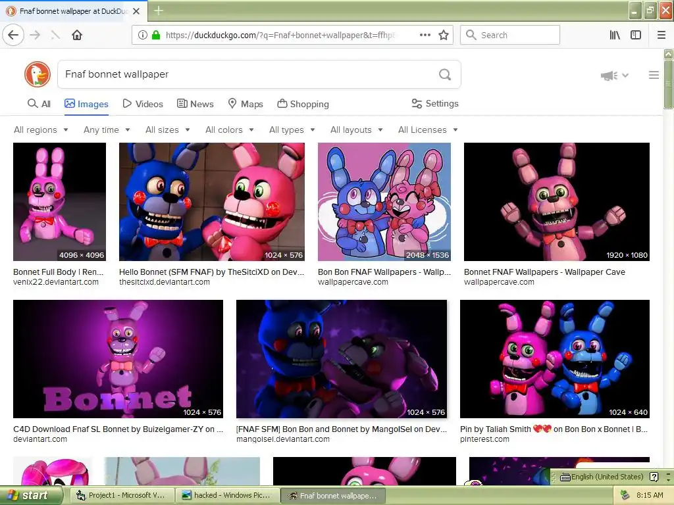Select the Images tab
The height and width of the screenshot is (505, 674).
(86, 104)
